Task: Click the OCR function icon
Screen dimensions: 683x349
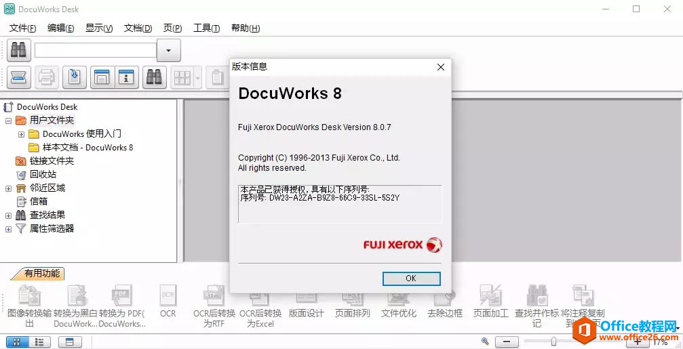Action: click(x=168, y=295)
